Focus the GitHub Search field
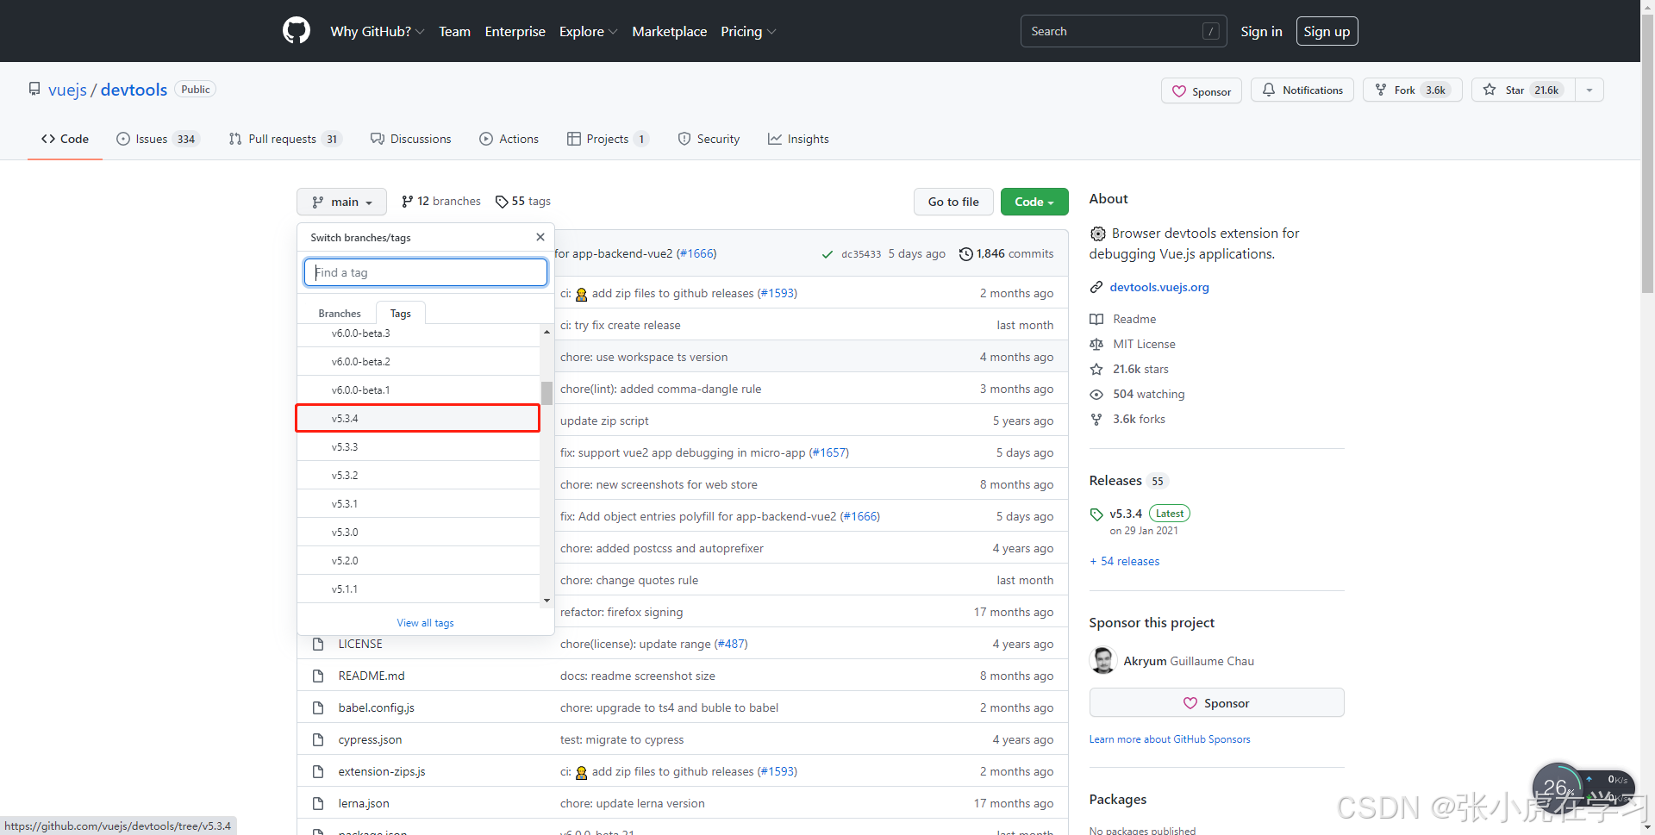Image resolution: width=1655 pixels, height=835 pixels. (x=1123, y=31)
